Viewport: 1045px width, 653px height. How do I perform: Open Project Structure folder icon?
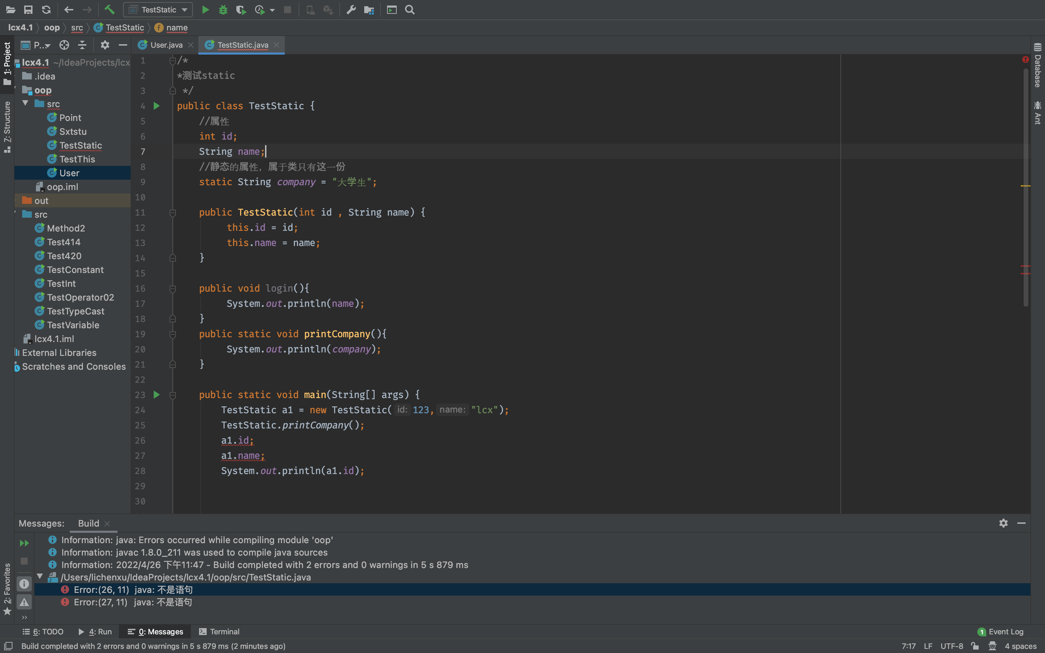pos(369,10)
